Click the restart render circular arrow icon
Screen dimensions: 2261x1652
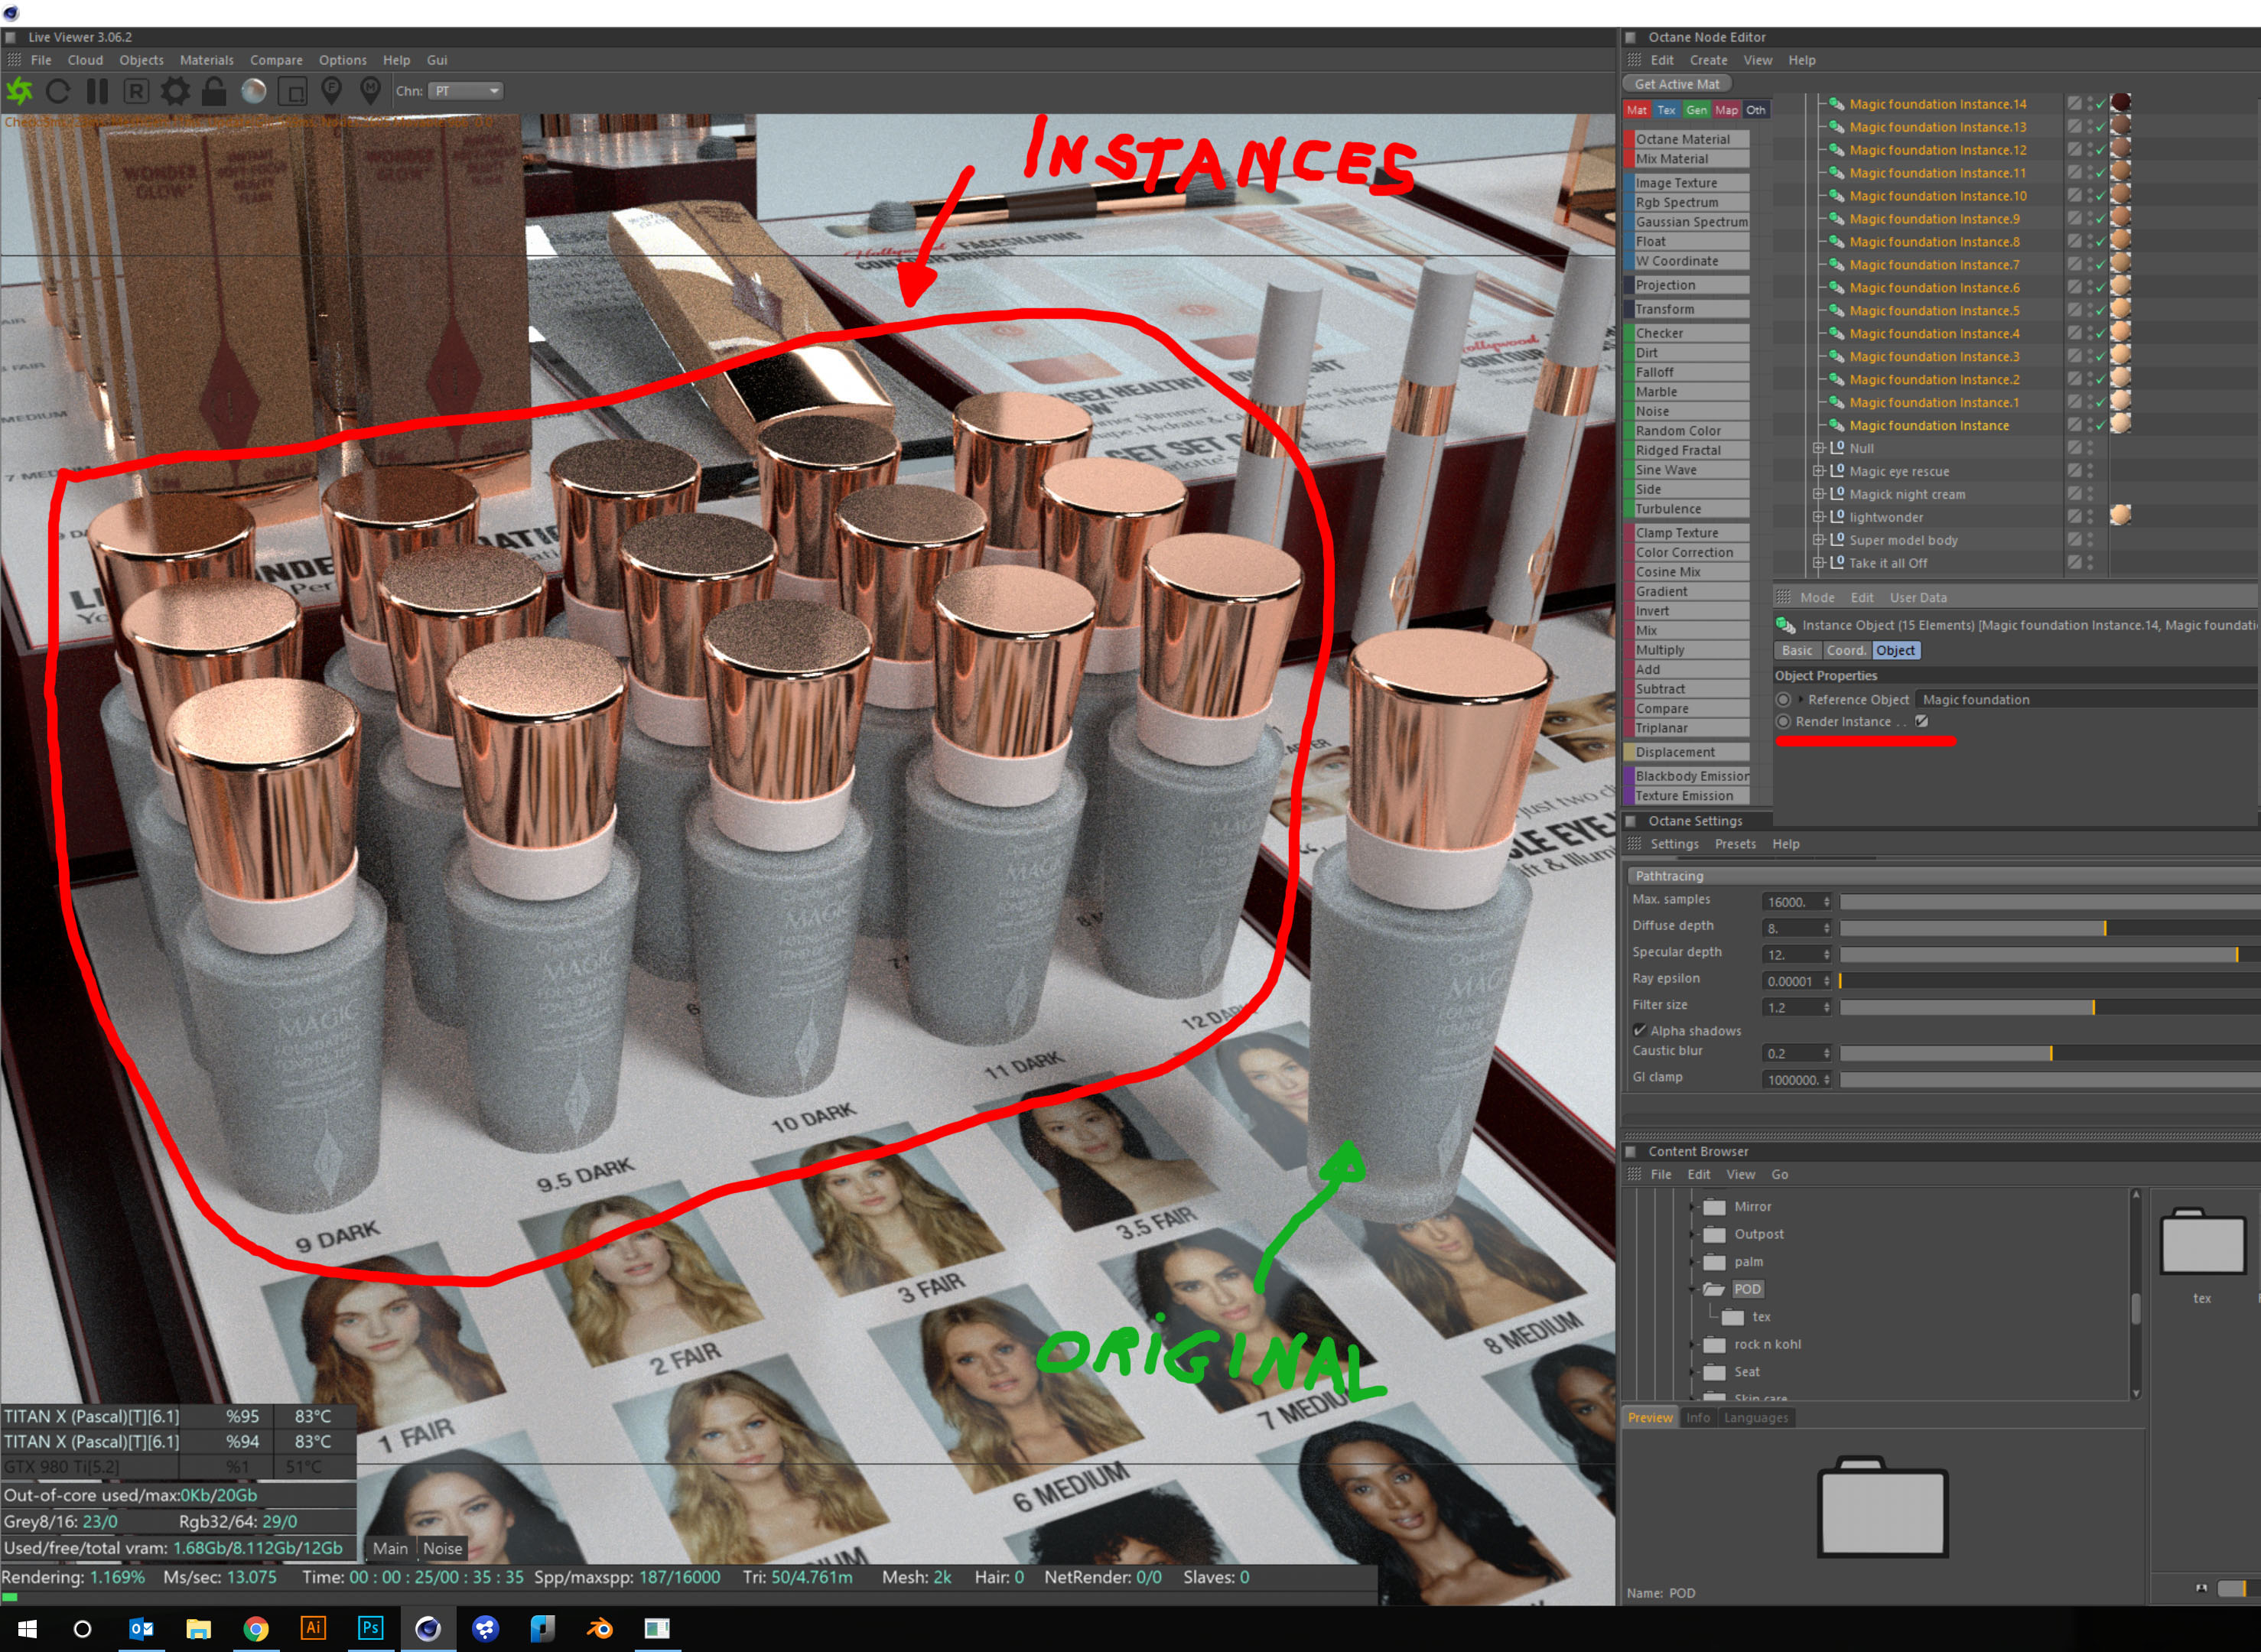click(x=58, y=91)
